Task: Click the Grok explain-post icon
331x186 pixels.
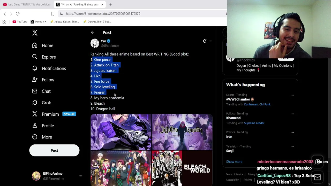Action: point(205,41)
